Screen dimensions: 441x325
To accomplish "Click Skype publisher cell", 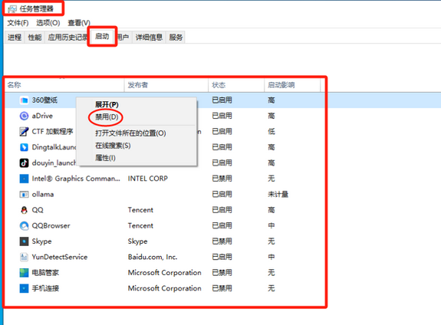I will tap(138, 241).
